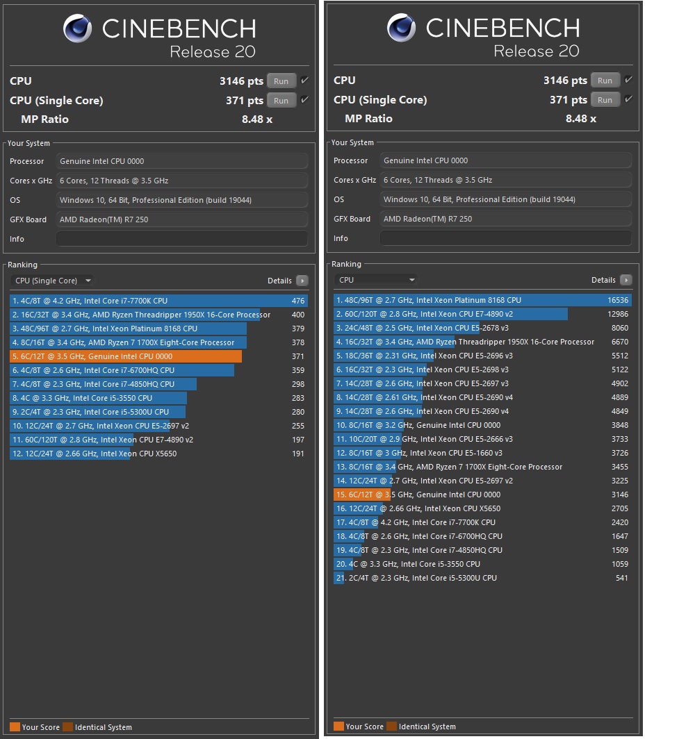
Task: Select i5-3550 row scoring 1059
Action: coord(483,564)
